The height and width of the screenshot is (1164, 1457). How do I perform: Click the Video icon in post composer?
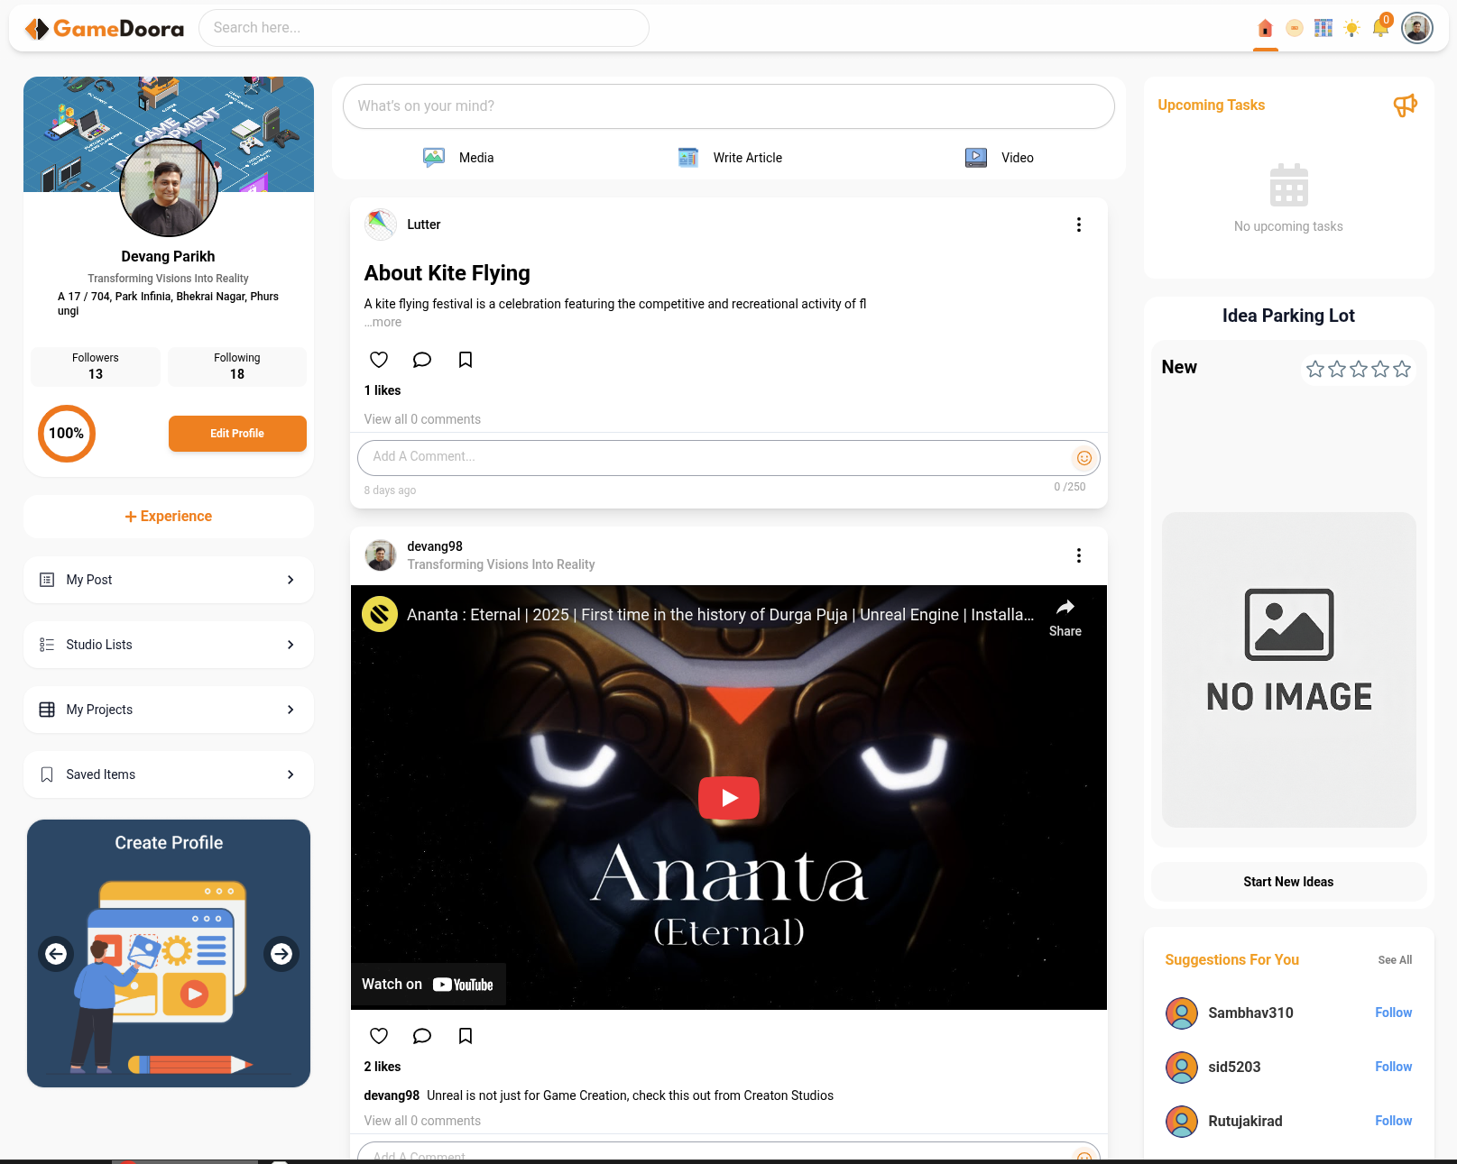[x=976, y=158]
